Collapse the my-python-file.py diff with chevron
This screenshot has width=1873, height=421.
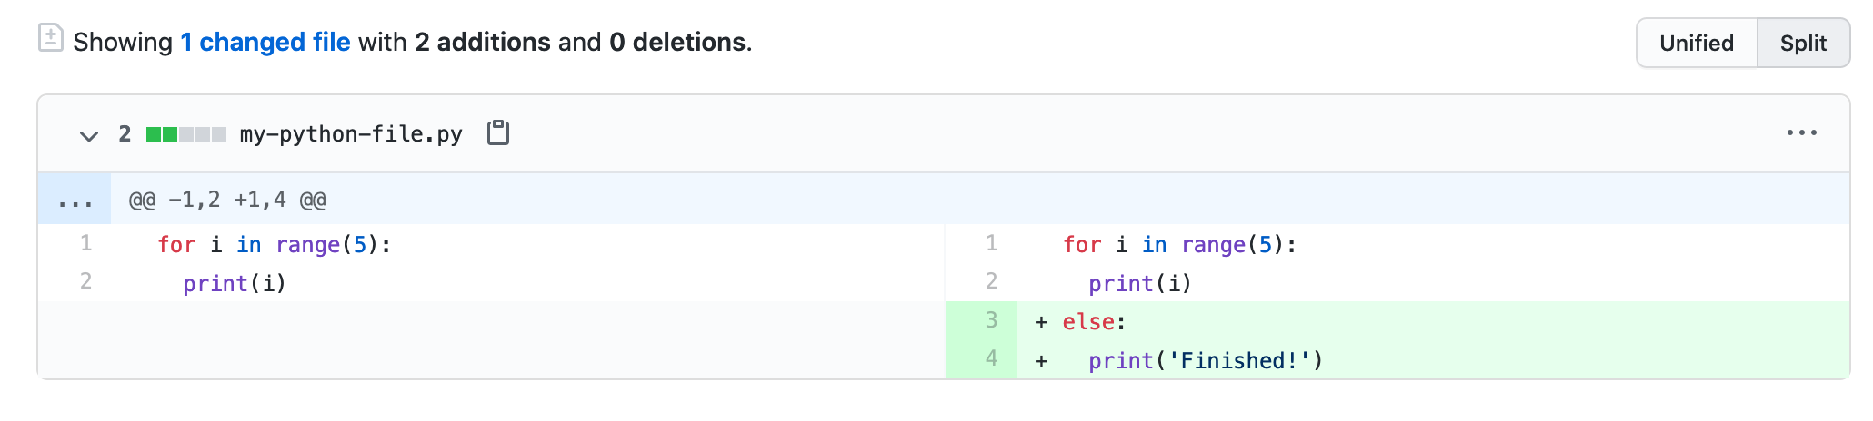point(88,135)
